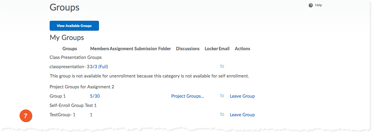Screen dimensions: 372x133
Task: Open the 3/3 (Full) members link
Action: pyautogui.click(x=99, y=67)
